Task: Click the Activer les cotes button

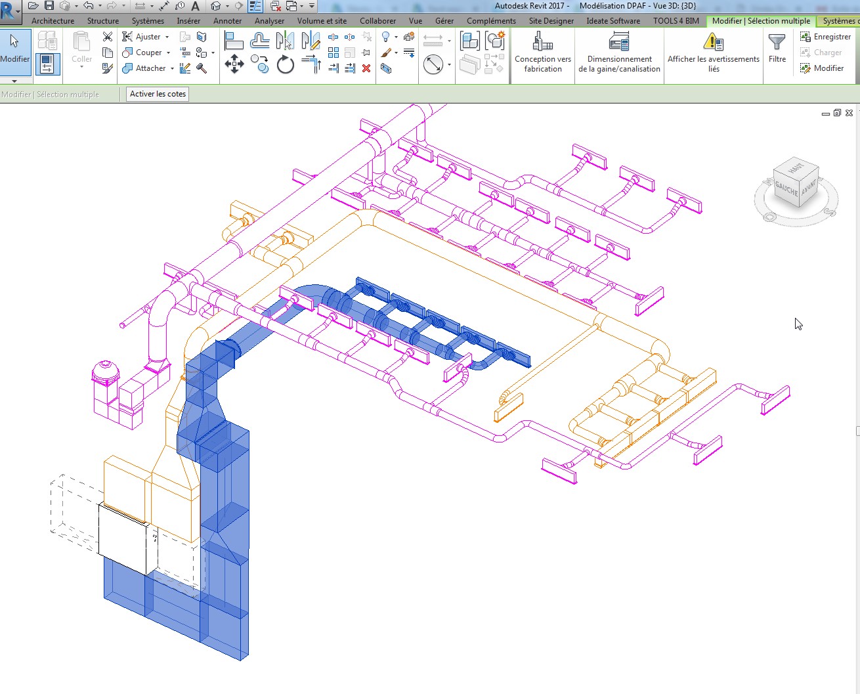Action: [158, 94]
